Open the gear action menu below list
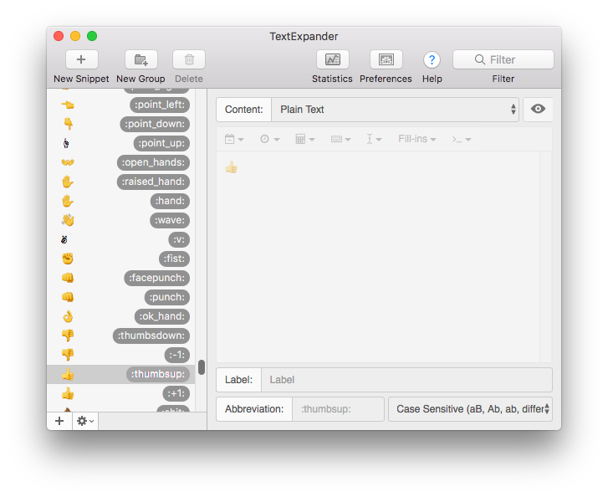Image resolution: width=608 pixels, height=497 pixels. point(85,421)
